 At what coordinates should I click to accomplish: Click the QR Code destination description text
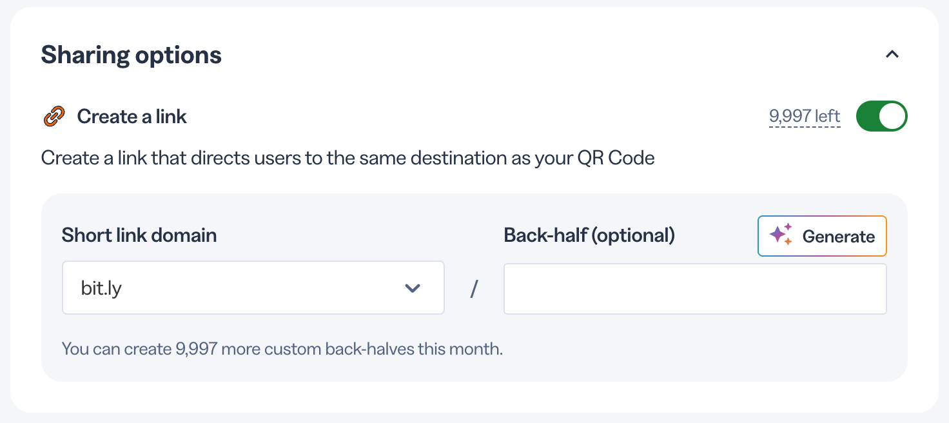[x=348, y=158]
